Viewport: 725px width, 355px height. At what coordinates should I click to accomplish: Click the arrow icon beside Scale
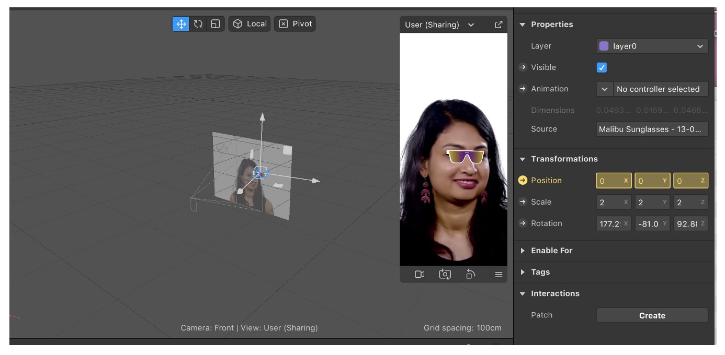pyautogui.click(x=523, y=202)
